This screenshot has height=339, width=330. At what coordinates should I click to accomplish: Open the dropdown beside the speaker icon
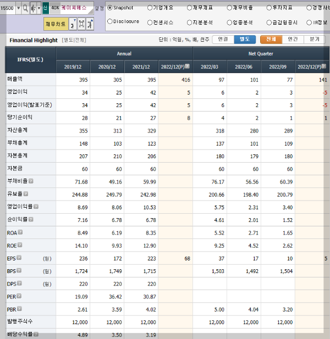click(39, 8)
